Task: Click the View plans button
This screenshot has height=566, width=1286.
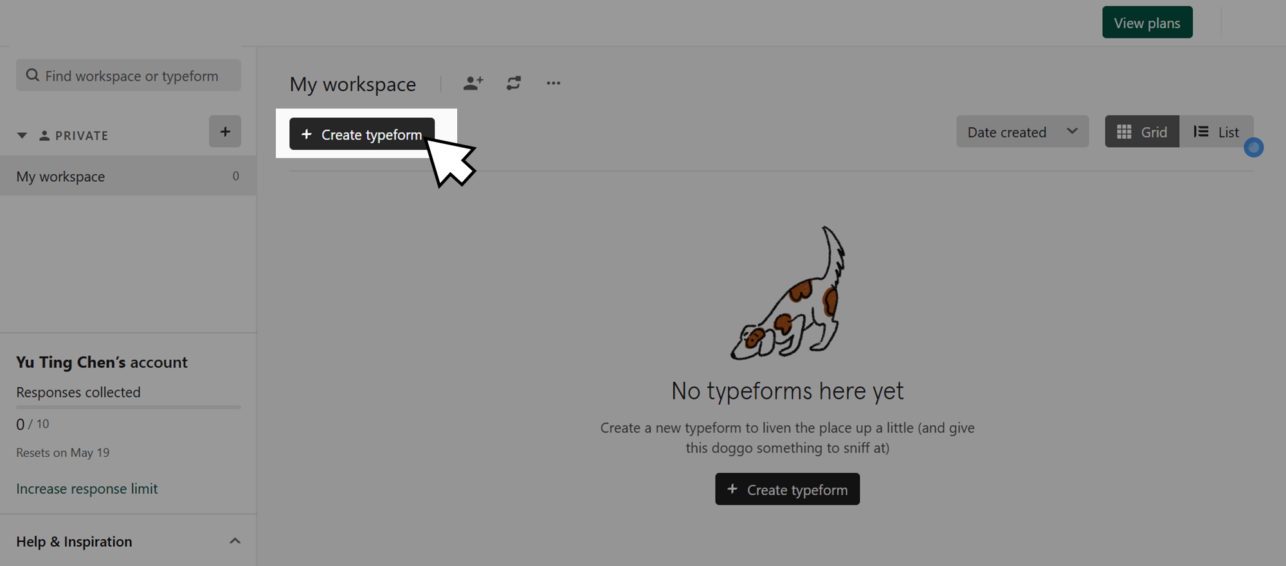Action: 1147,22
